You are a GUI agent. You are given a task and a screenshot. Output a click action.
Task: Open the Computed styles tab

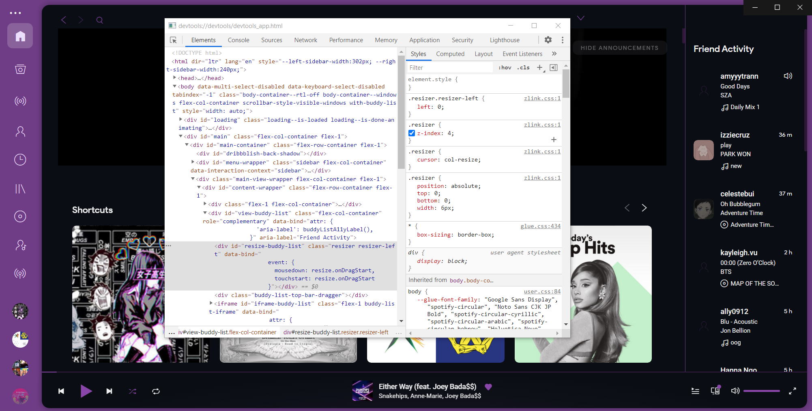tap(450, 54)
